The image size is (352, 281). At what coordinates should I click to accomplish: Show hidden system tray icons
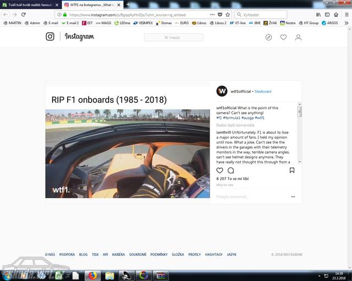319,276
